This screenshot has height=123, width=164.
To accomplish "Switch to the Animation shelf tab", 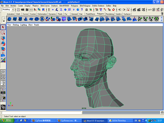I will 10,14.
